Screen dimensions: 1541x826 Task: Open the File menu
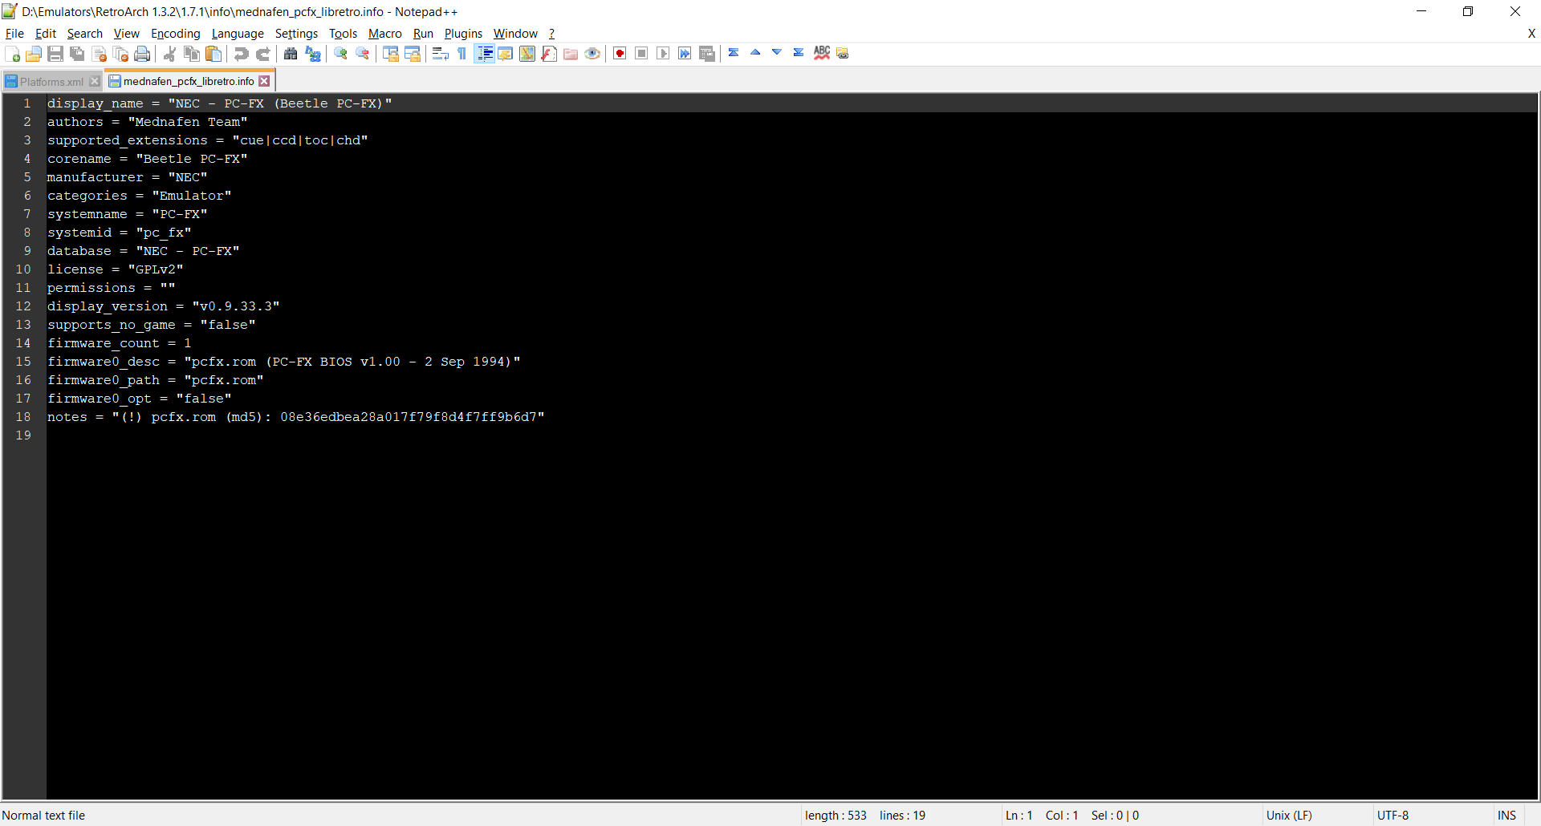tap(14, 34)
